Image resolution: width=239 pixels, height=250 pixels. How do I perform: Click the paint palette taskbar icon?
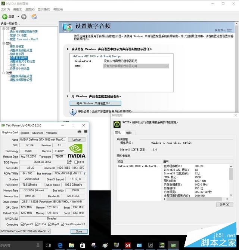tap(105, 245)
